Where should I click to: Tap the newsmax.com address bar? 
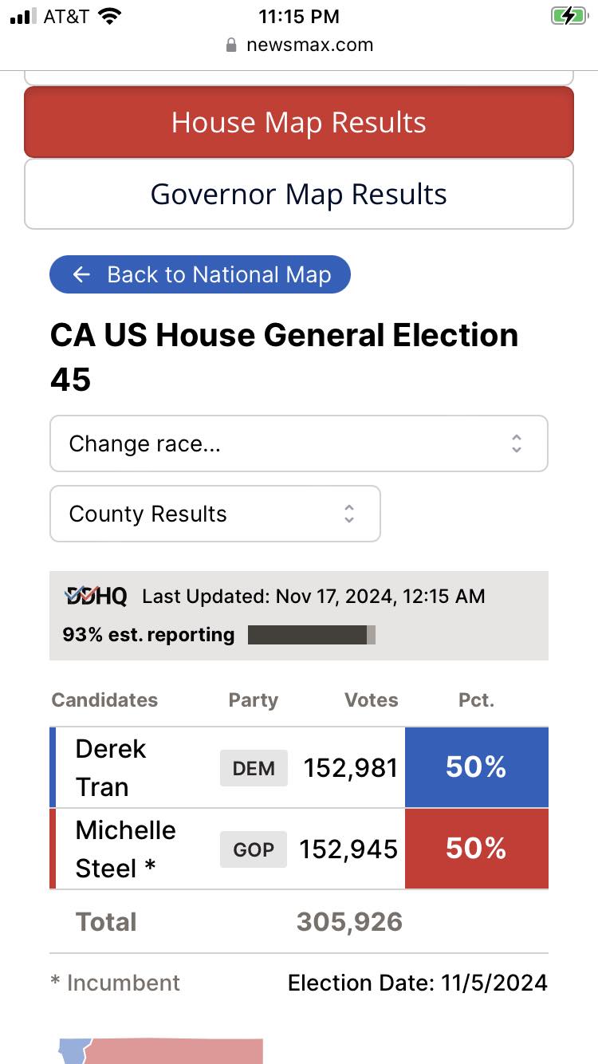coord(309,45)
